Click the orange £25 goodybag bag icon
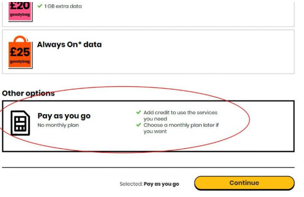Image resolution: width=304 pixels, height=197 pixels. (x=20, y=52)
